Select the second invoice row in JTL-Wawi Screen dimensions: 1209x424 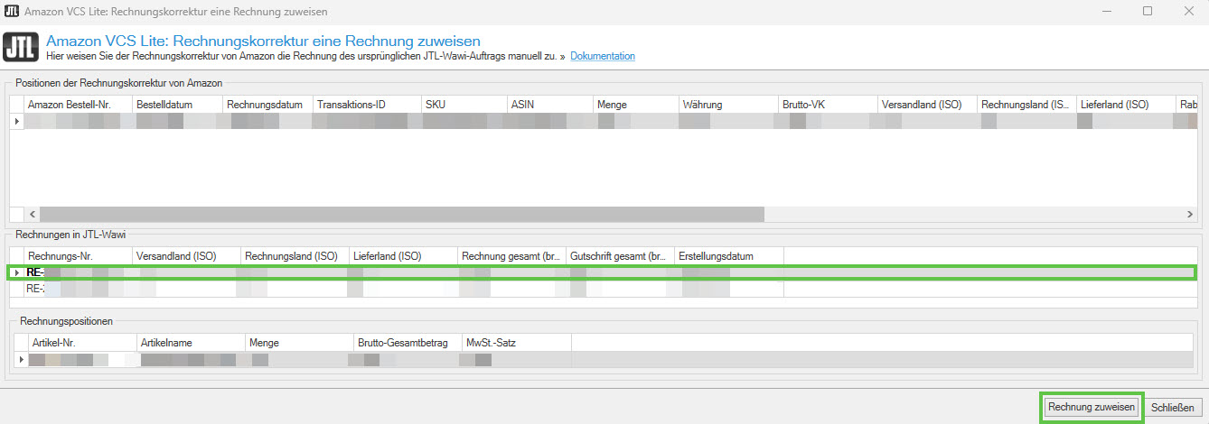point(361,290)
